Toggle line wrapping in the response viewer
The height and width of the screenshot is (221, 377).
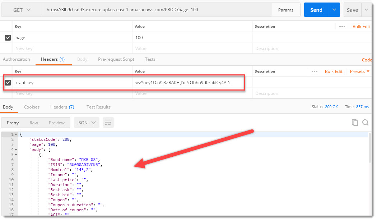108,123
